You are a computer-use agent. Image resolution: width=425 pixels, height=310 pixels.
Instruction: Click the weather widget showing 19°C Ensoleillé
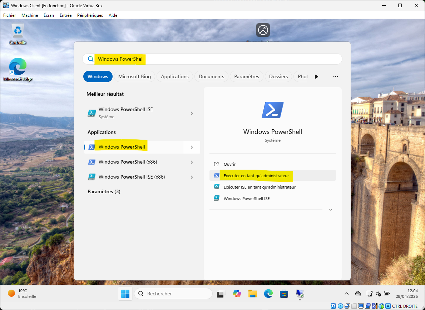click(x=20, y=294)
